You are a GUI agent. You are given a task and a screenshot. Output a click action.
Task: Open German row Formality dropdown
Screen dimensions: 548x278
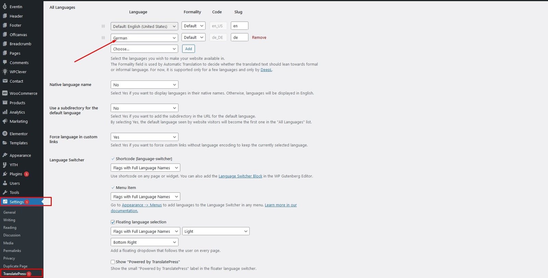[x=194, y=37]
